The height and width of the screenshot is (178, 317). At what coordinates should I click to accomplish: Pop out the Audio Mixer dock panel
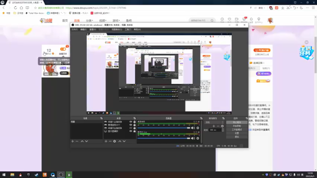point(201,118)
